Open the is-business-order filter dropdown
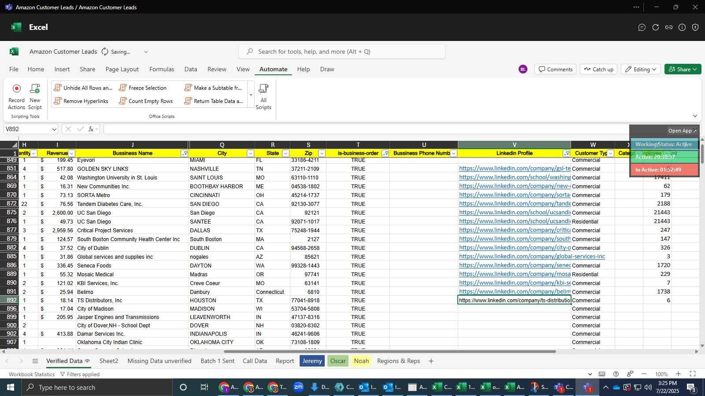This screenshot has width=705, height=396. 386,154
